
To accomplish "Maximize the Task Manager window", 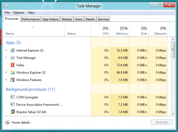I will [x=160, y=5].
